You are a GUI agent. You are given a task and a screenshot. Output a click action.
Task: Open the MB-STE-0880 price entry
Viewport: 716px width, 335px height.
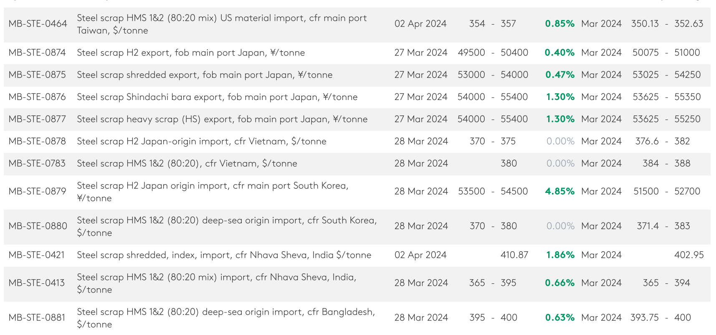click(x=38, y=226)
